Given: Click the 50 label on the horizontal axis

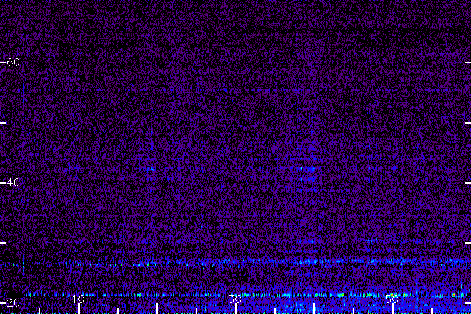Looking at the screenshot, I should click(392, 299).
